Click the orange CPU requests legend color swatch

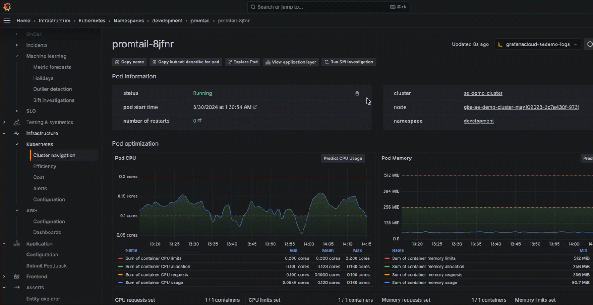point(120,275)
